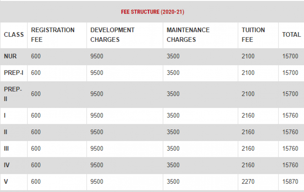
Task: Select the PREP-I class cell
Action: 14,73
